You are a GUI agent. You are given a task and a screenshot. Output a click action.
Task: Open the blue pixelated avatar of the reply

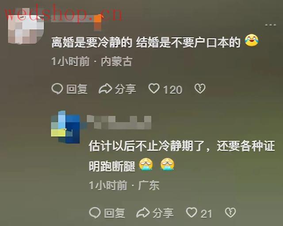pyautogui.click(x=65, y=127)
